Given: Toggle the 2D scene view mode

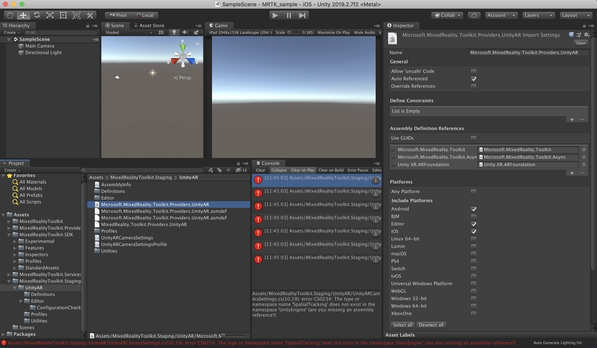Looking at the screenshot, I should point(161,32).
